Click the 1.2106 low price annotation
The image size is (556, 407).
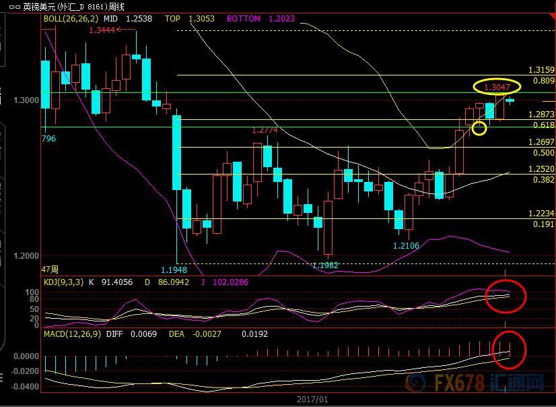(x=406, y=245)
